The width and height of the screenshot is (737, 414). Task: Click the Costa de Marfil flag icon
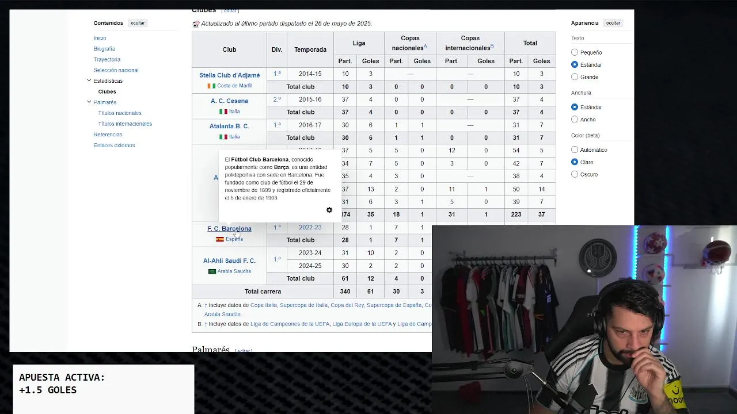tap(211, 86)
